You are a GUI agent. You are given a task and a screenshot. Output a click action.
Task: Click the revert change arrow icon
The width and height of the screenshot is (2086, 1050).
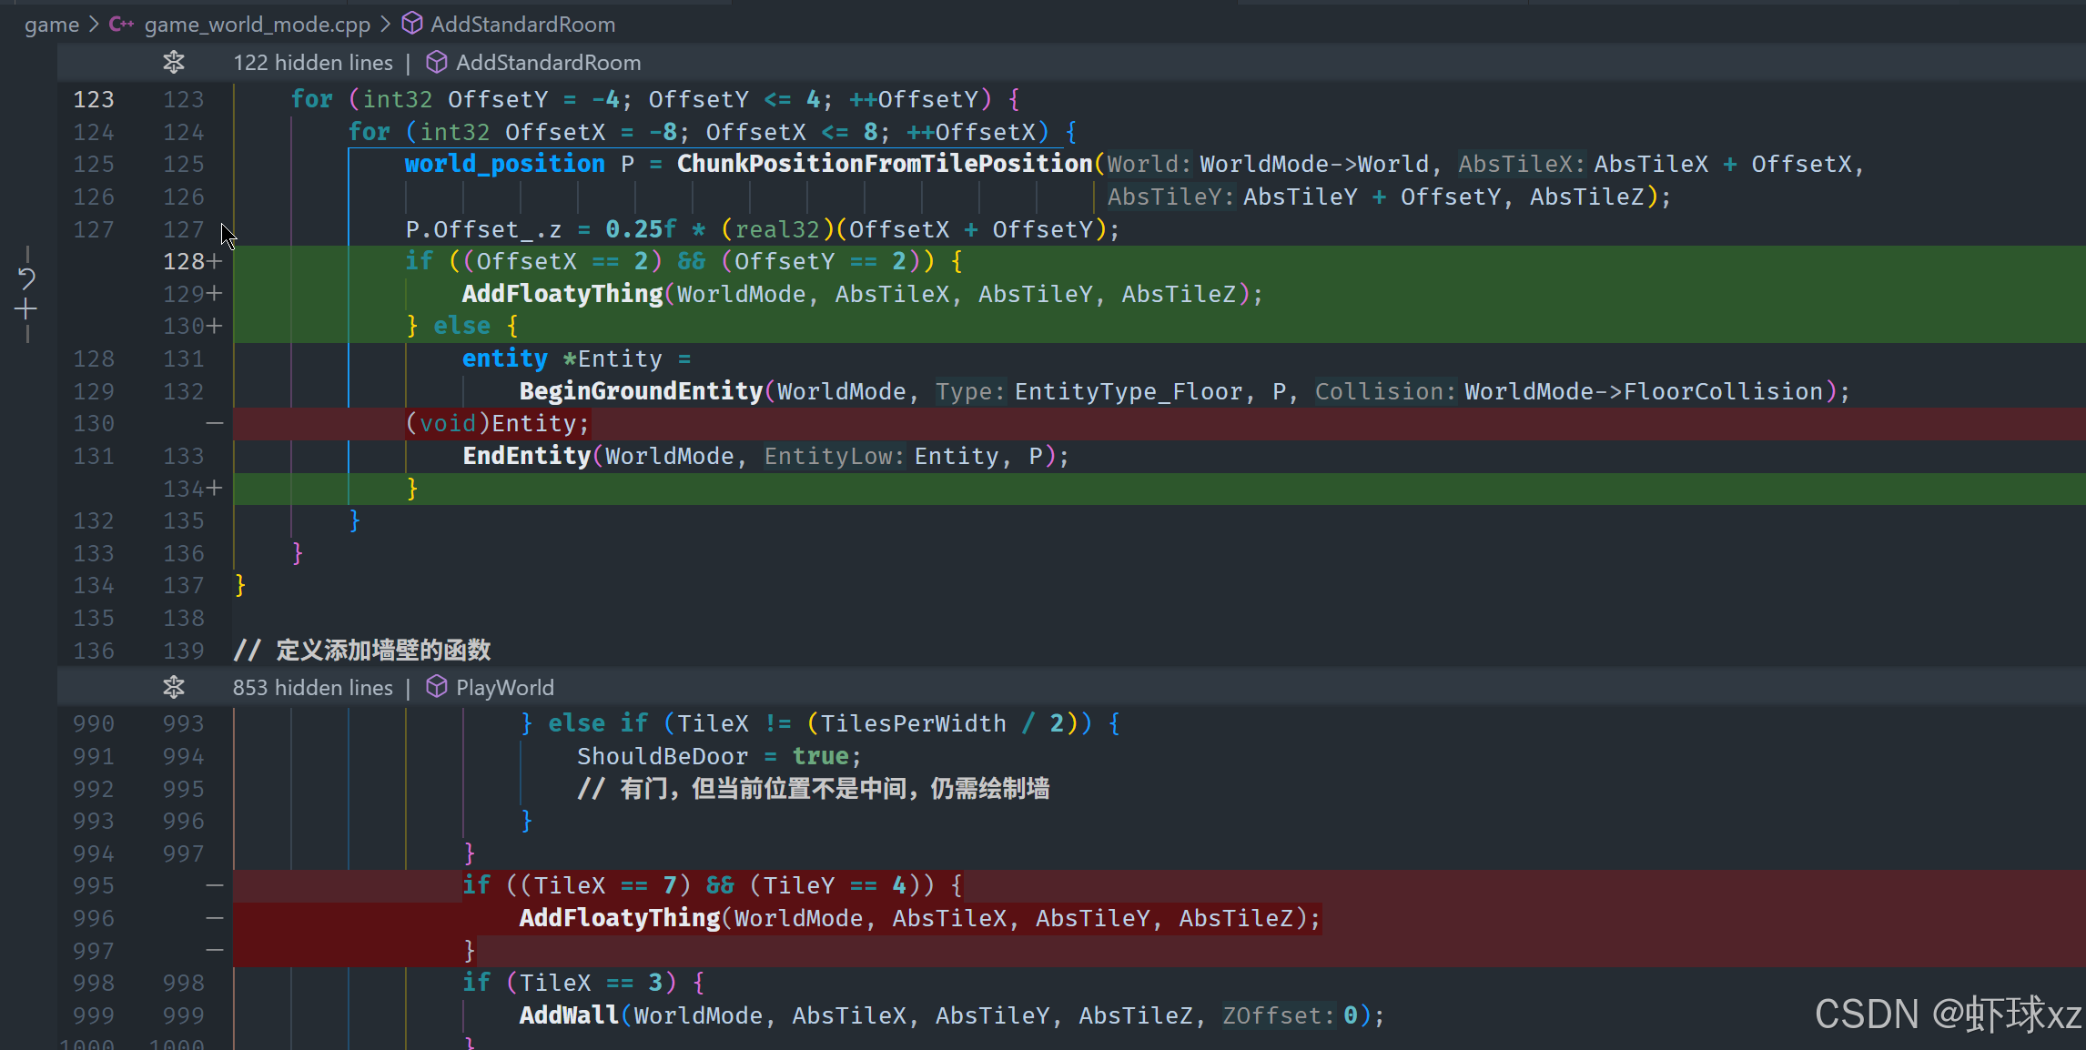(26, 278)
